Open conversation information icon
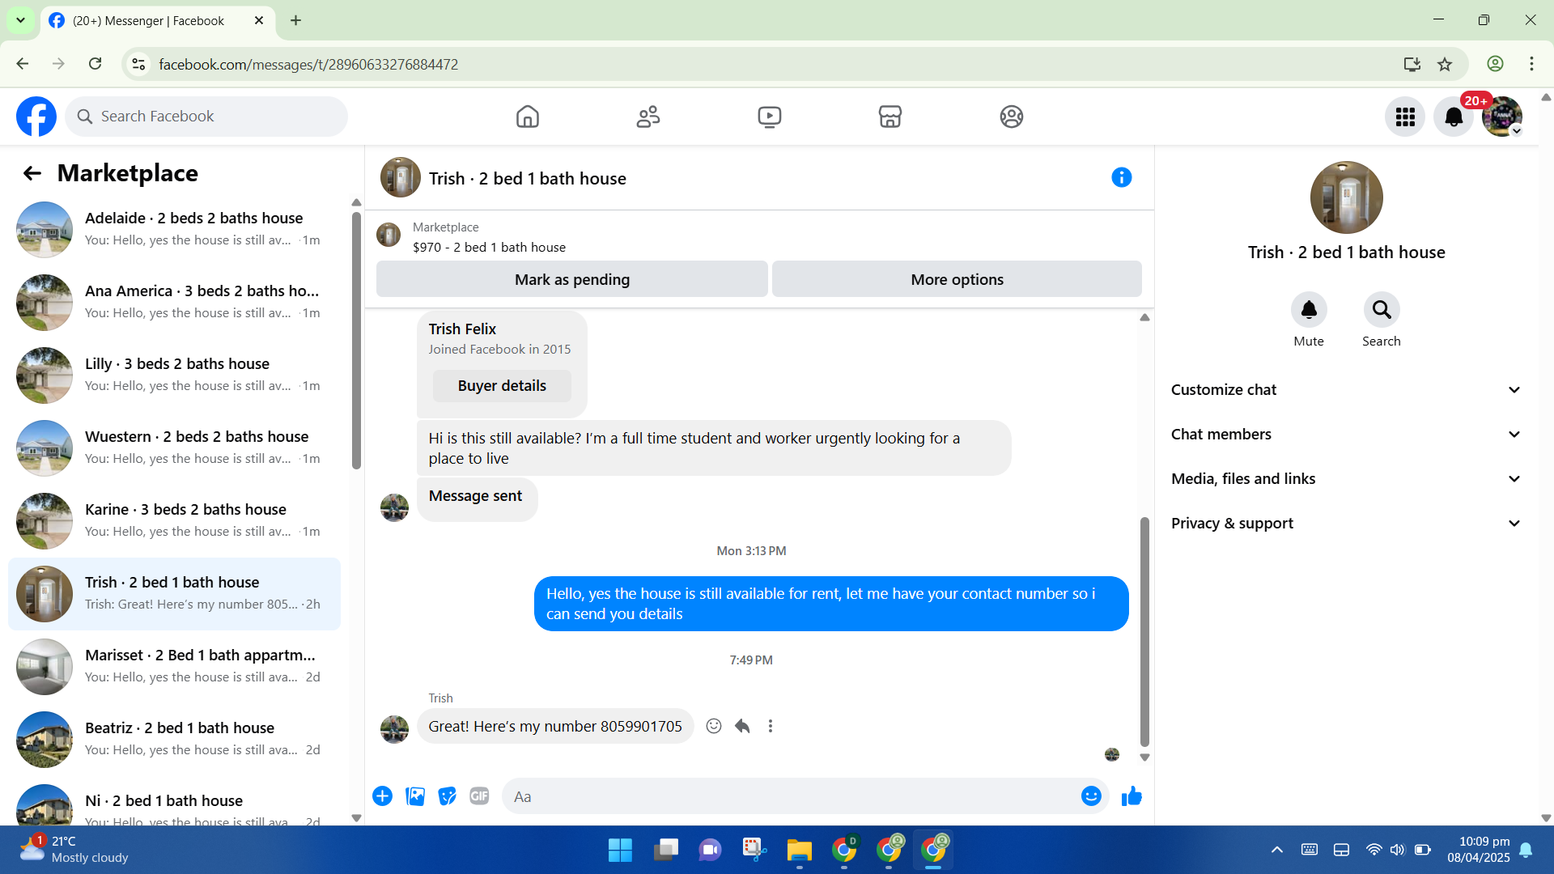Image resolution: width=1554 pixels, height=874 pixels. pyautogui.click(x=1121, y=177)
